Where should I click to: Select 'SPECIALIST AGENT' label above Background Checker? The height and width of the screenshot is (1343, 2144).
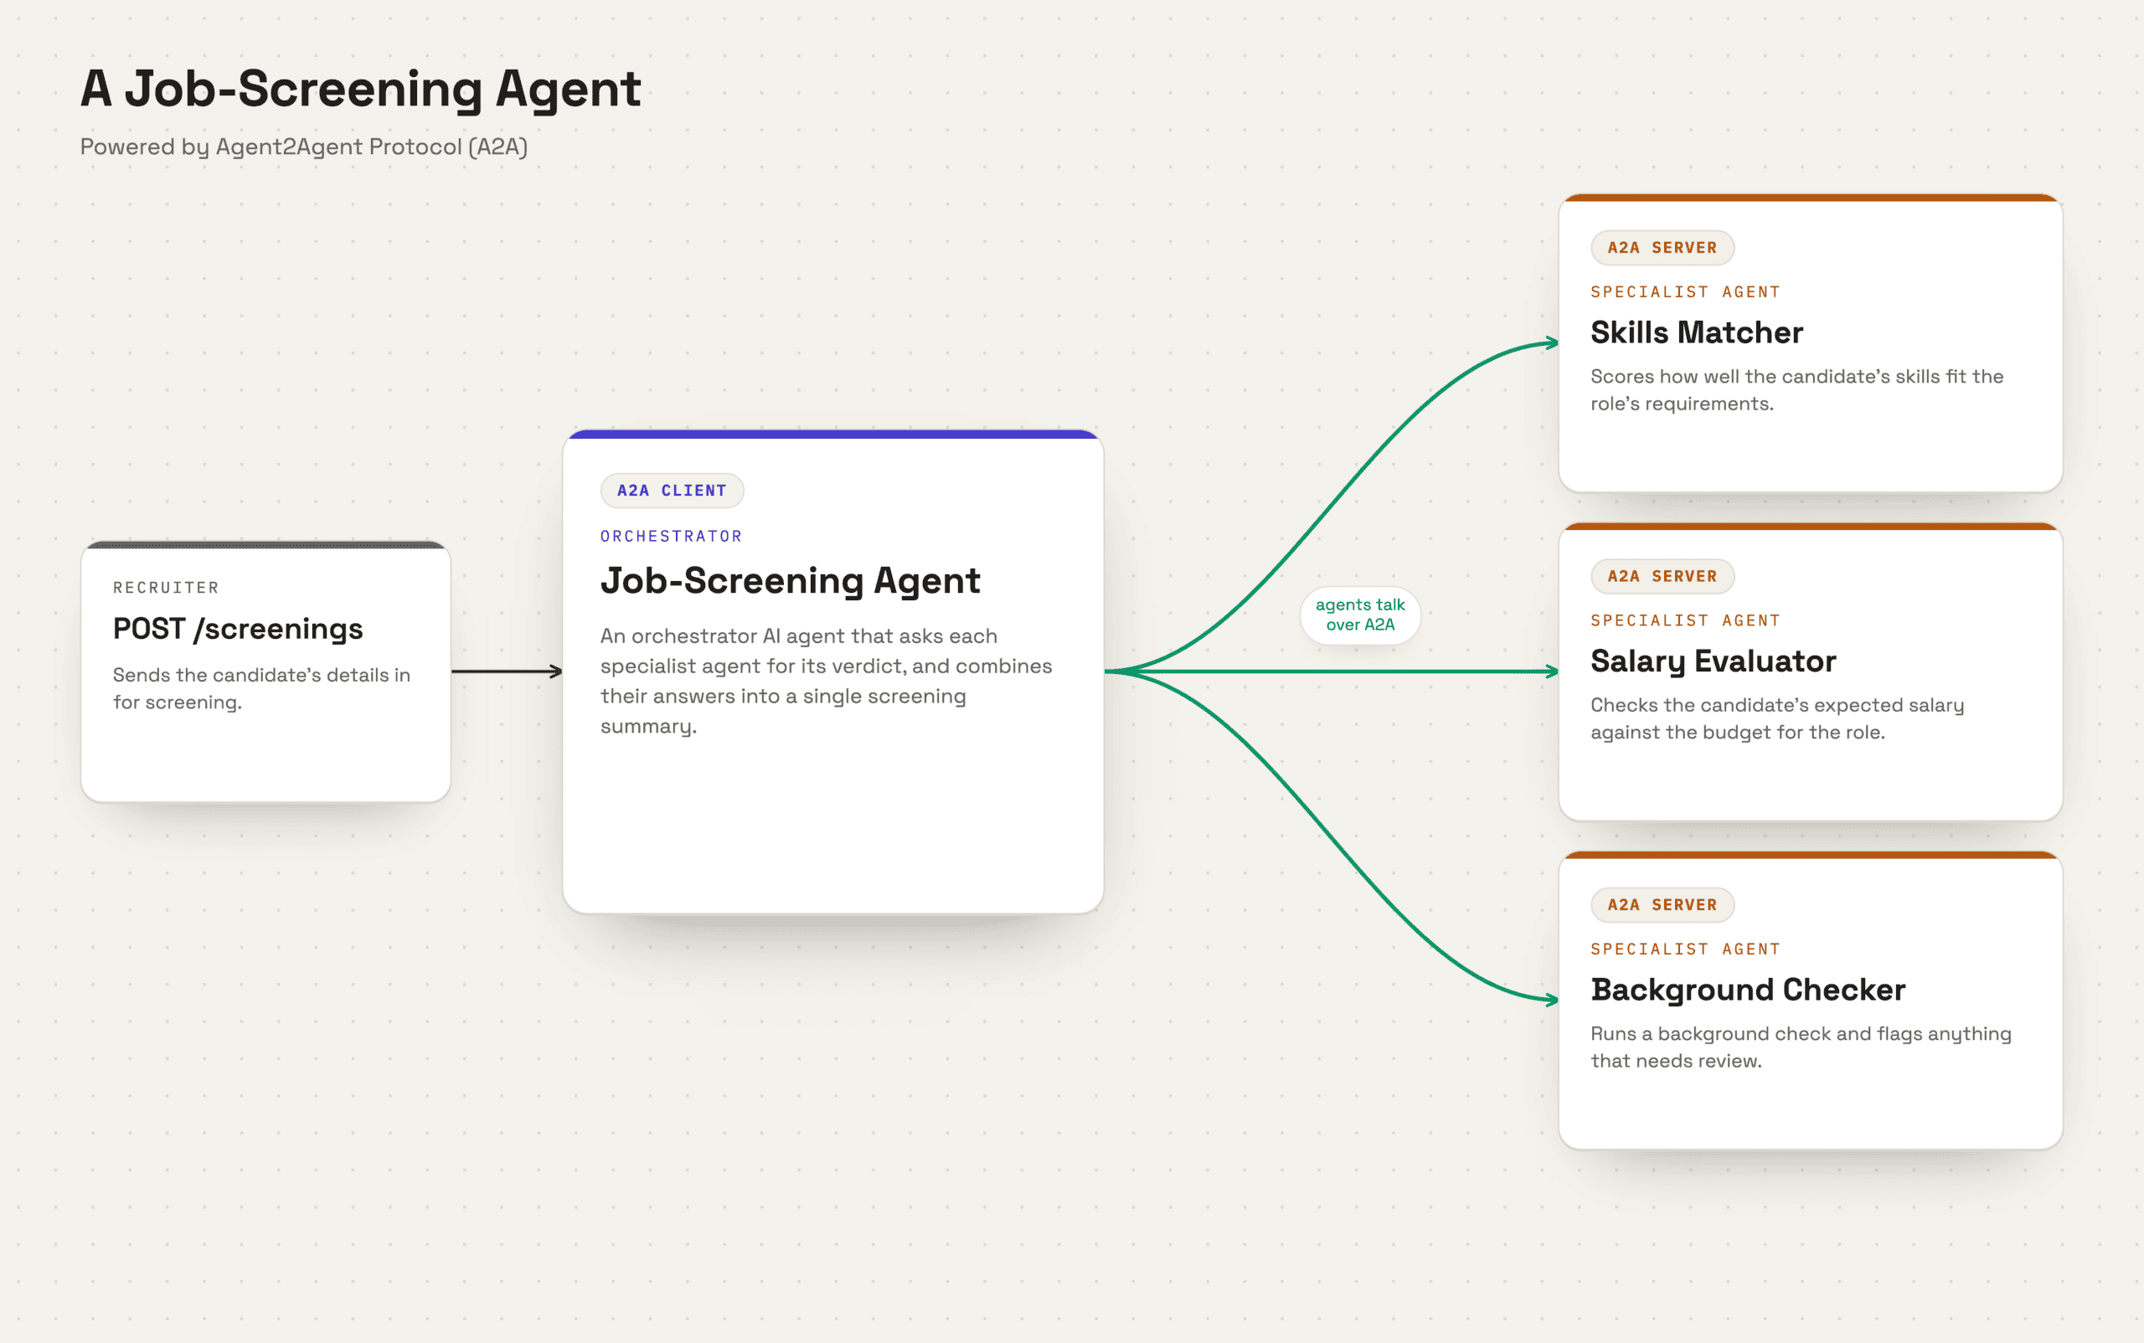(1686, 949)
